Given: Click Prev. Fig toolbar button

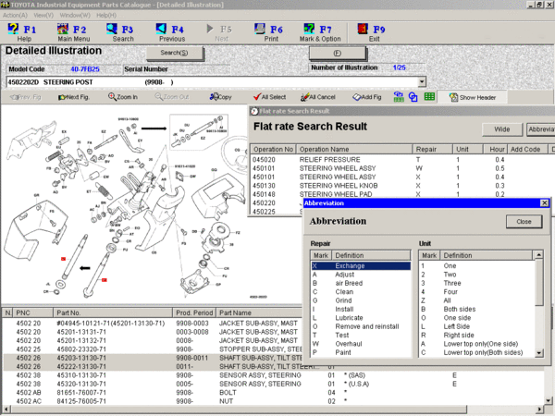Looking at the screenshot, I should point(26,97).
